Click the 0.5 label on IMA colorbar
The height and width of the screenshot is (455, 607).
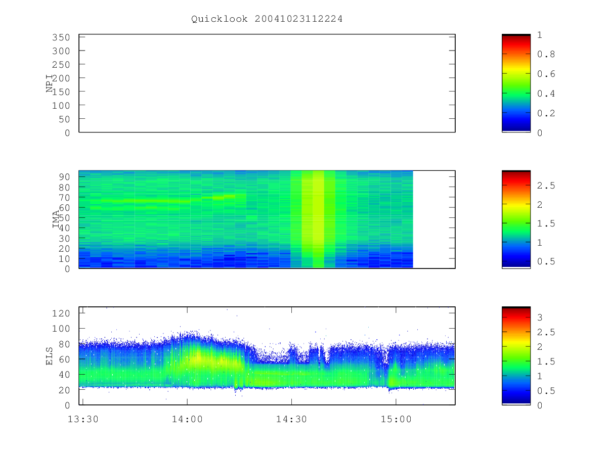click(546, 261)
